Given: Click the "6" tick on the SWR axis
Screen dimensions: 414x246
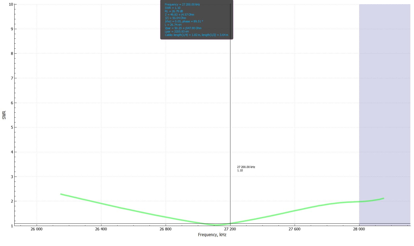Looking at the screenshot, I should click(x=12, y=103).
